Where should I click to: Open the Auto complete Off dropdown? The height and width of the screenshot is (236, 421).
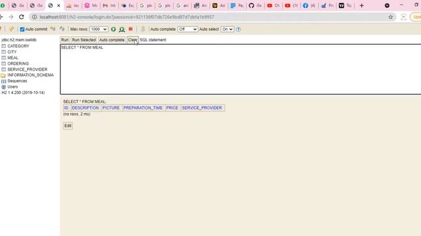click(187, 29)
